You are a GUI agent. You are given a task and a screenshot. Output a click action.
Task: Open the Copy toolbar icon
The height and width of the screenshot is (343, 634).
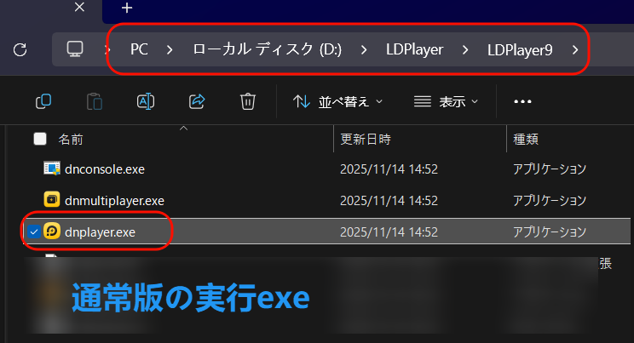43,101
